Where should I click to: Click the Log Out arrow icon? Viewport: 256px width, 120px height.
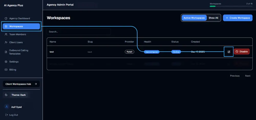(7, 115)
